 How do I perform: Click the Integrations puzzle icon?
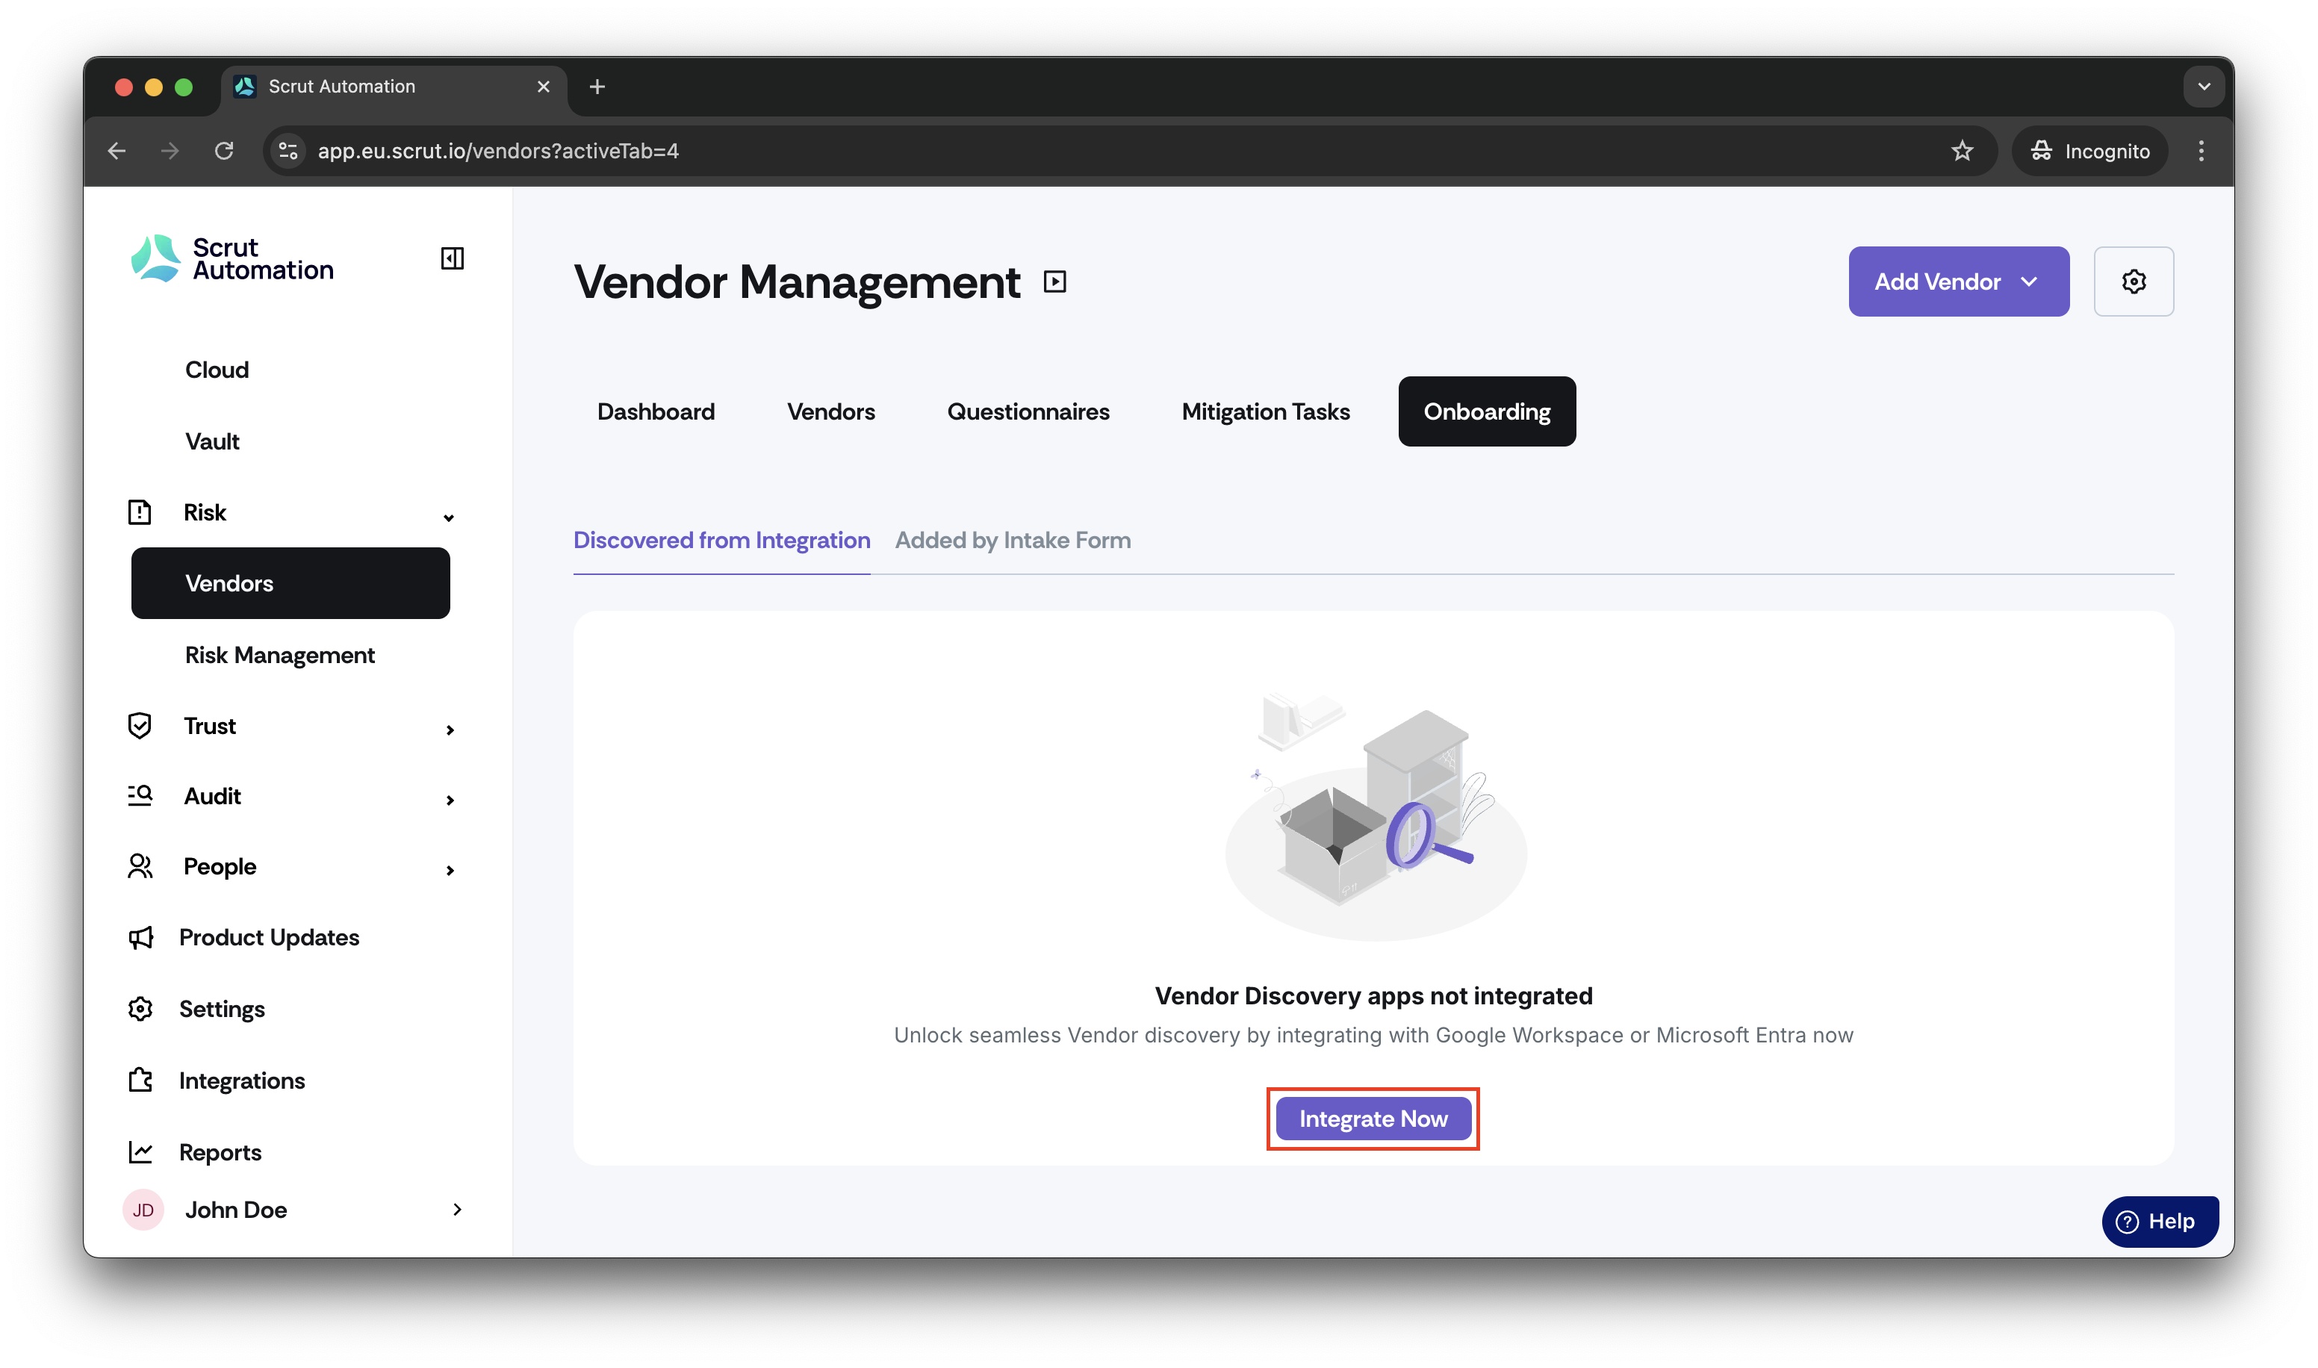(x=140, y=1080)
